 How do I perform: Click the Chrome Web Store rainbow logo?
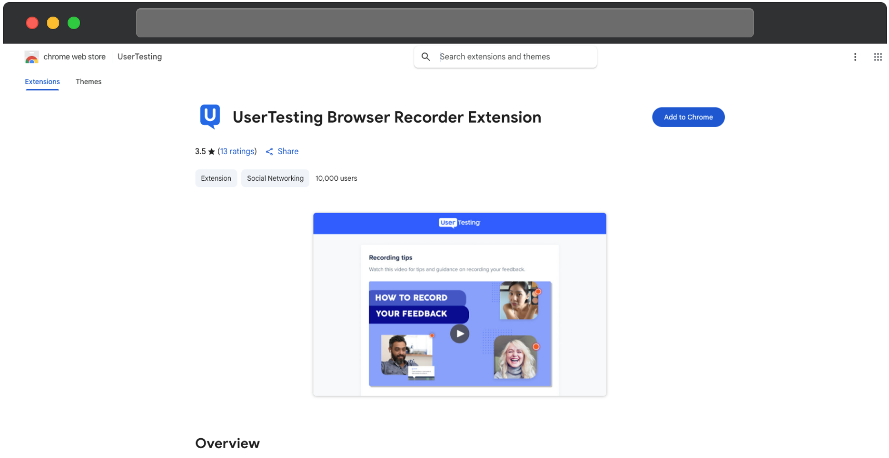pos(32,57)
